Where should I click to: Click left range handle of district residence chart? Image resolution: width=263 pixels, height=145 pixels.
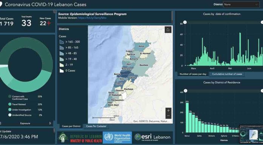[x=186, y=91]
